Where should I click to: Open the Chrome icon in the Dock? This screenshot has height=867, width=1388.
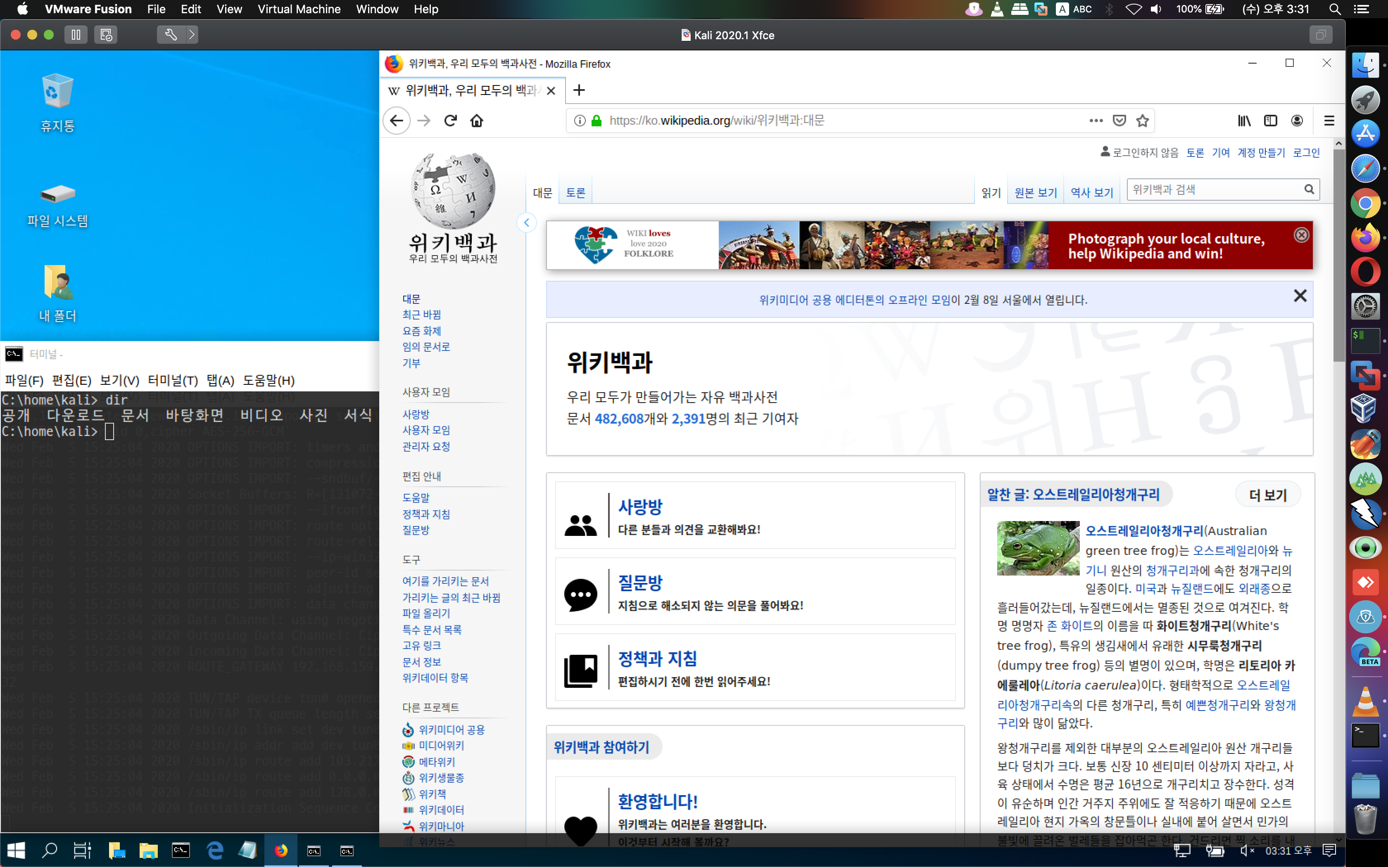pyautogui.click(x=1365, y=203)
